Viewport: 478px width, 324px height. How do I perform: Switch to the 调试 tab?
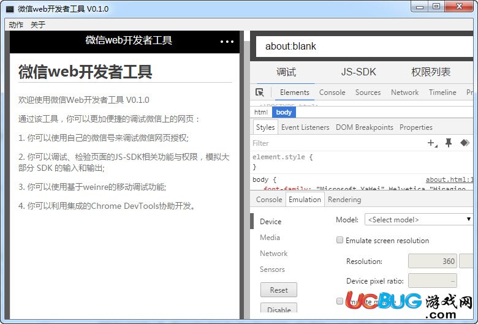pyautogui.click(x=286, y=72)
